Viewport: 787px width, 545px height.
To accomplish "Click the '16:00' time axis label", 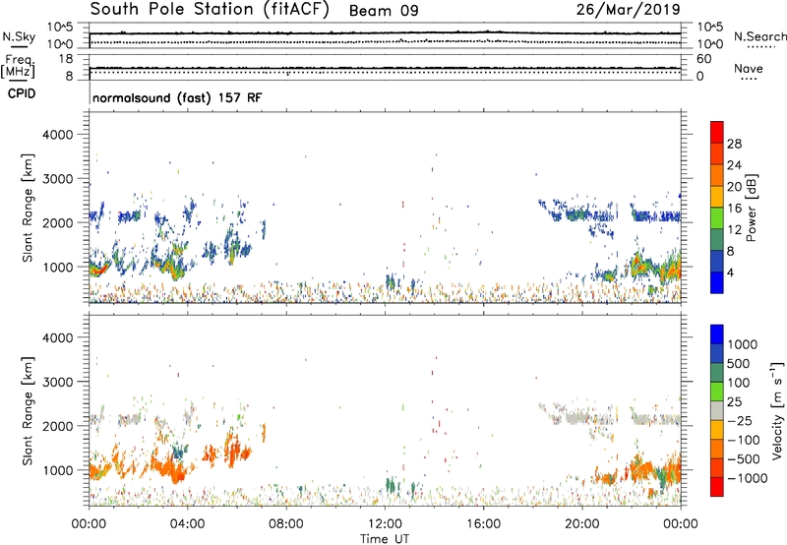I will point(483,524).
